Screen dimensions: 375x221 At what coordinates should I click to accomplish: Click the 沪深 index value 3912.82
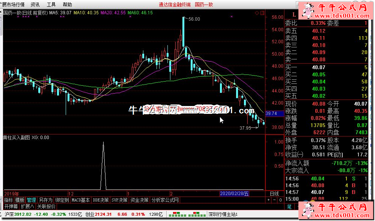tap(23, 214)
